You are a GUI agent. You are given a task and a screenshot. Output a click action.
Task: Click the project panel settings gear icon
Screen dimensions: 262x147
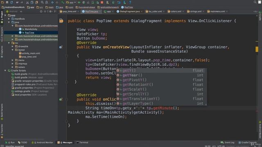tap(50, 11)
